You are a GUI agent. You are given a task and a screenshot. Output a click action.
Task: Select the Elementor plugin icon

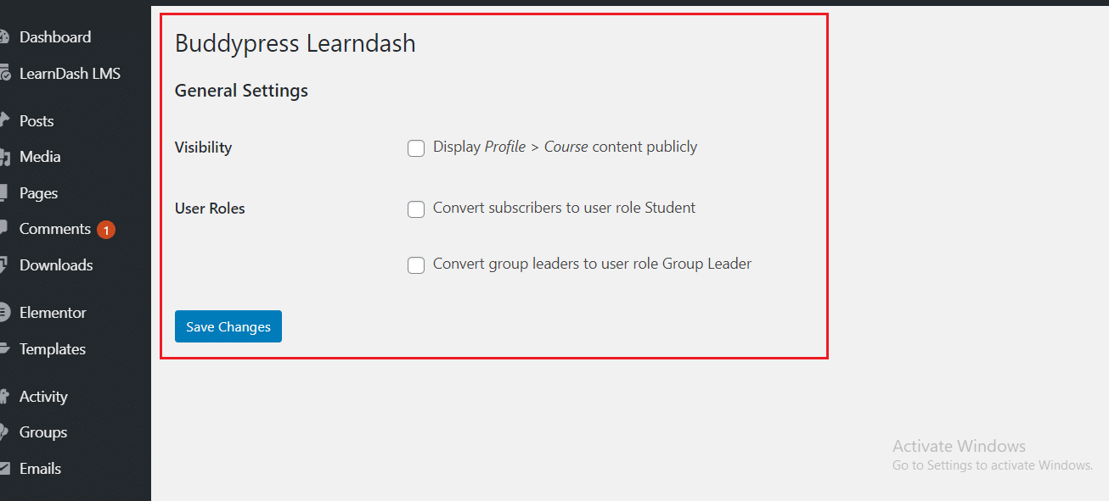[5, 312]
